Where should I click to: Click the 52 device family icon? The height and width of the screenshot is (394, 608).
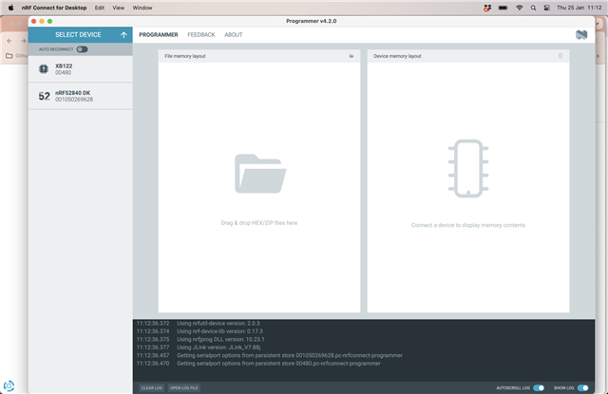click(x=45, y=96)
